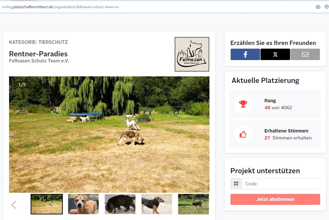The height and width of the screenshot is (220, 329).
Task: Share project via email envelope icon
Action: tap(305, 54)
